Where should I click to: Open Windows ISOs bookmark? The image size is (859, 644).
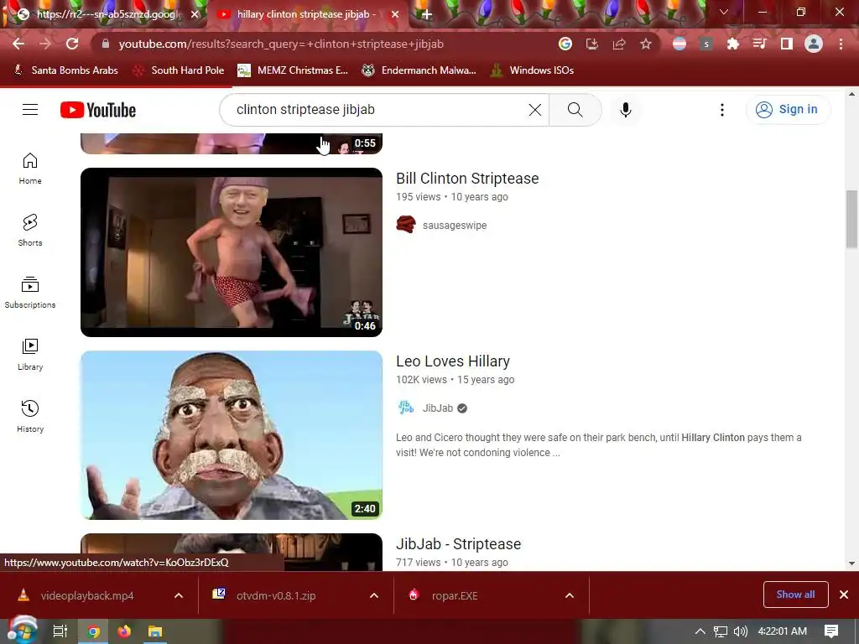(x=532, y=70)
